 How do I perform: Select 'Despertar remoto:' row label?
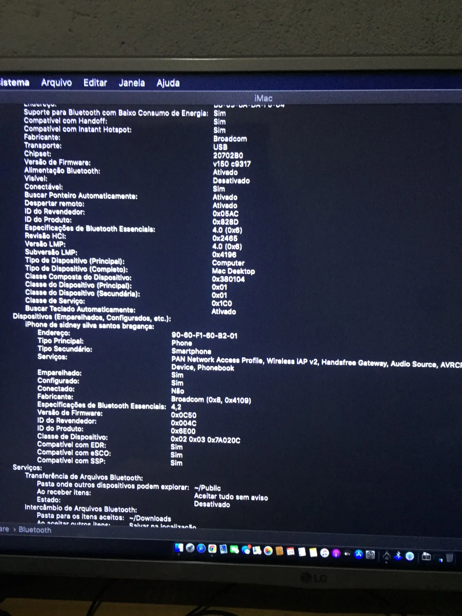[x=54, y=203]
